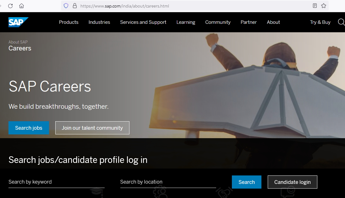Click the blue Search jobs button
Image resolution: width=345 pixels, height=198 pixels.
29,128
